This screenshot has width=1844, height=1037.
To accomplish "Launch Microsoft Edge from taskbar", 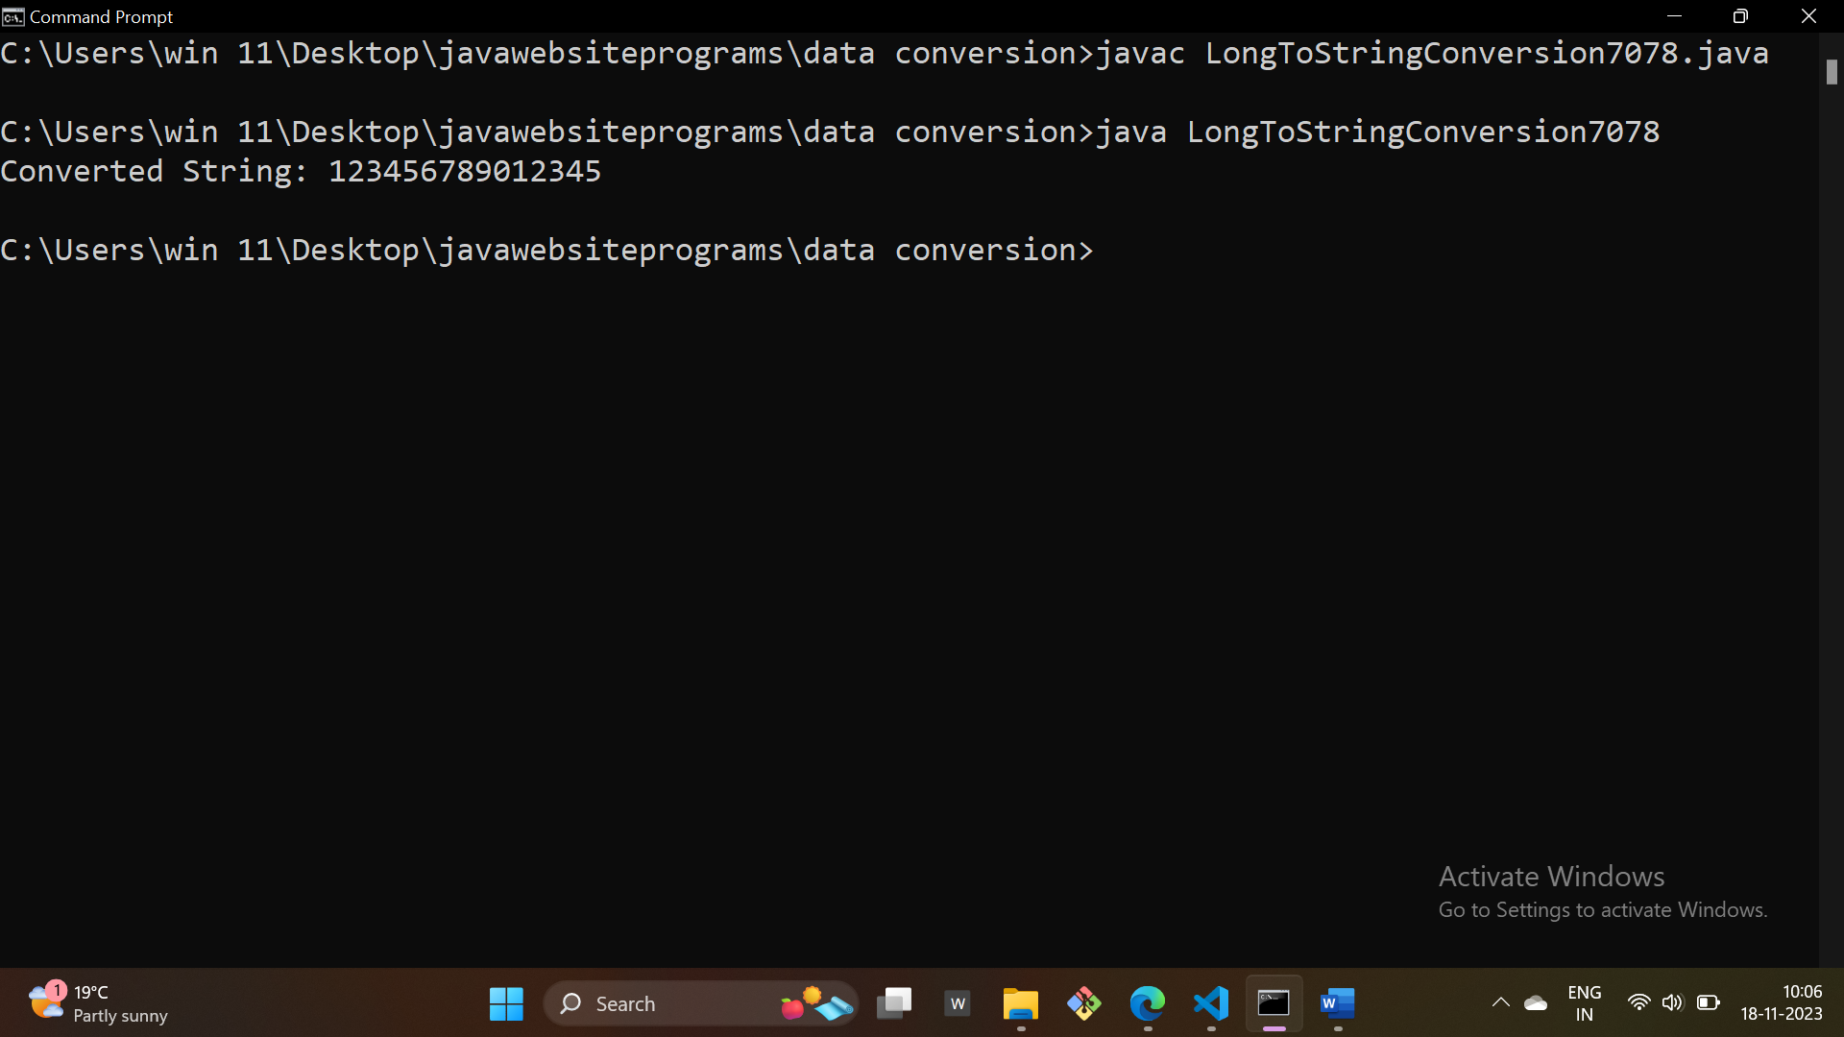I will click(1147, 1004).
